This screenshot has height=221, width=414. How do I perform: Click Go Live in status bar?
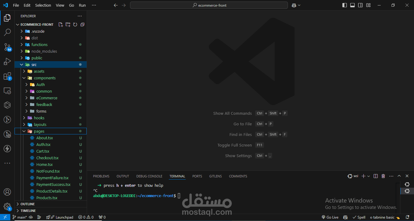coord(330,217)
